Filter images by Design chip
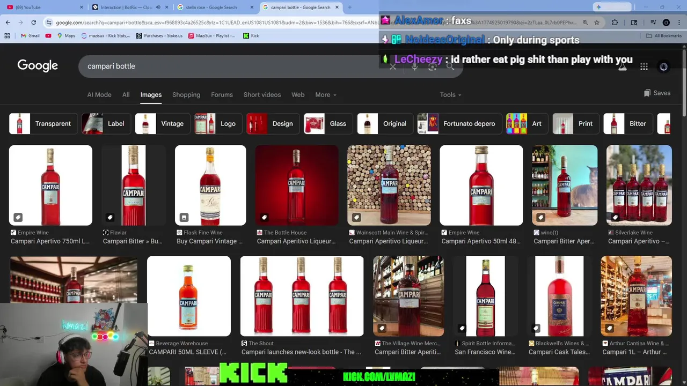687x386 pixels. tap(272, 124)
